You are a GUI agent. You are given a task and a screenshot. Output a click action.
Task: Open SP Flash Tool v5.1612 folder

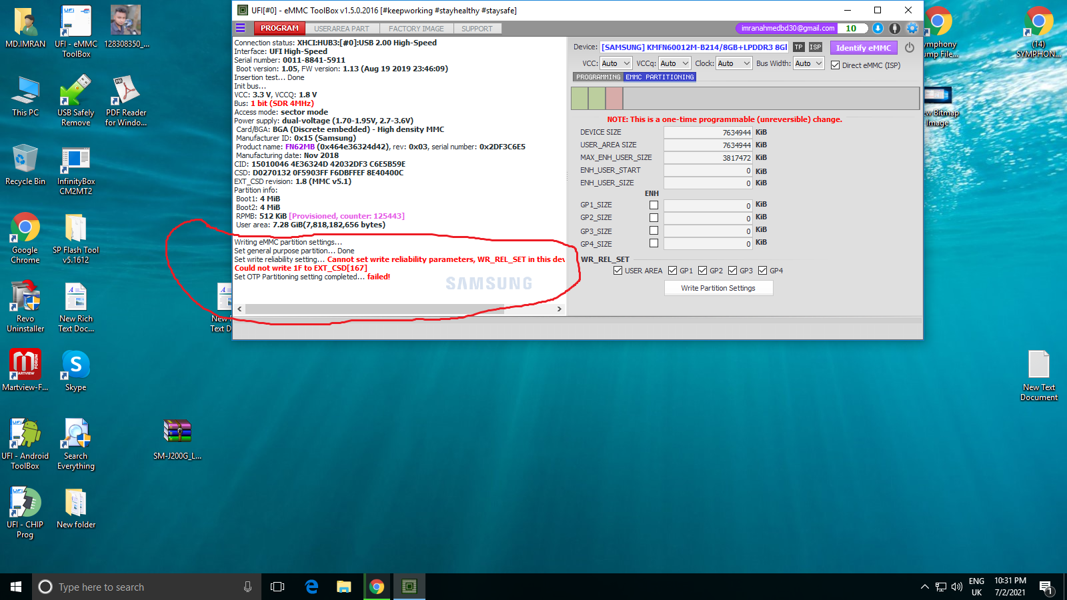pyautogui.click(x=76, y=239)
